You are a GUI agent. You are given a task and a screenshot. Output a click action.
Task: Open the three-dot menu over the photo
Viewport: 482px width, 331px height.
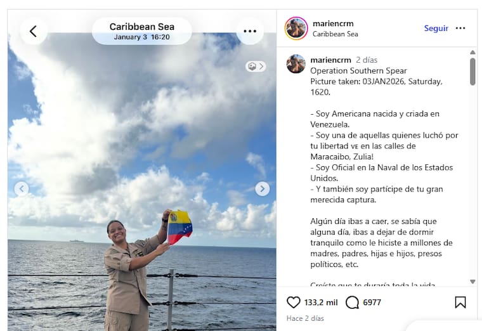point(250,31)
